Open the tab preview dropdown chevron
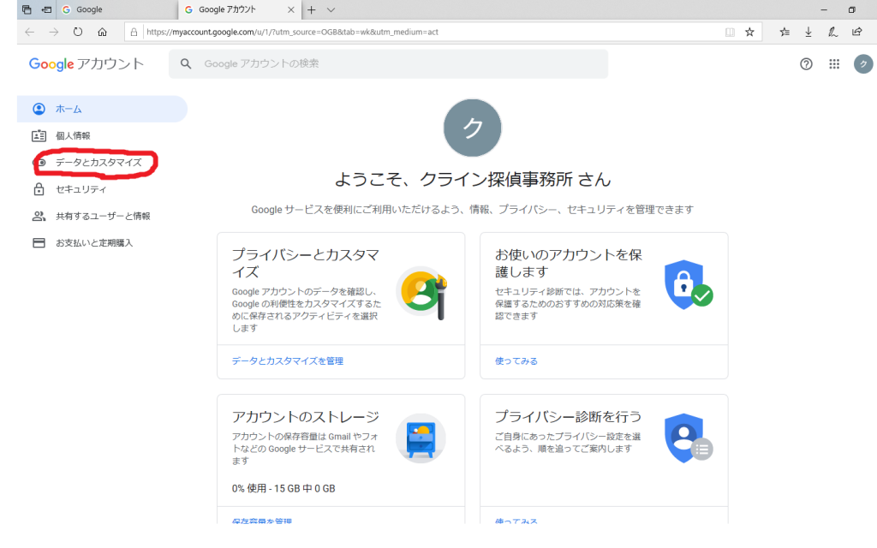Screen dimensions: 877x548 [331, 9]
